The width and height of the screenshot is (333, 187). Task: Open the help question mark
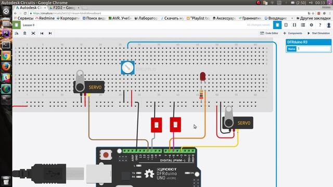point(320,25)
